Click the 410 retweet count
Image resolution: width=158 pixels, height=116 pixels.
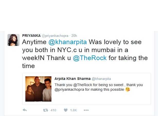(x=53, y=110)
